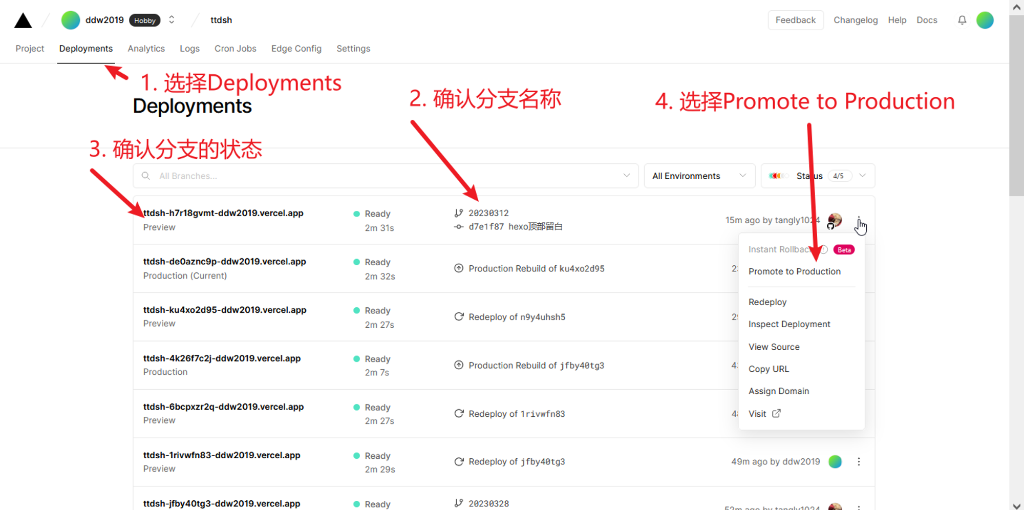Open the All Environments dropdown
1024x510 pixels.
[x=699, y=176]
